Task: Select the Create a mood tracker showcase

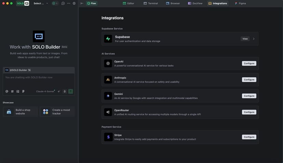Action: pos(57,112)
